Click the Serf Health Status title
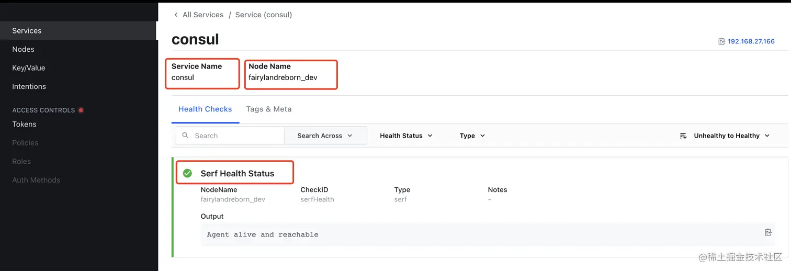 [x=238, y=173]
